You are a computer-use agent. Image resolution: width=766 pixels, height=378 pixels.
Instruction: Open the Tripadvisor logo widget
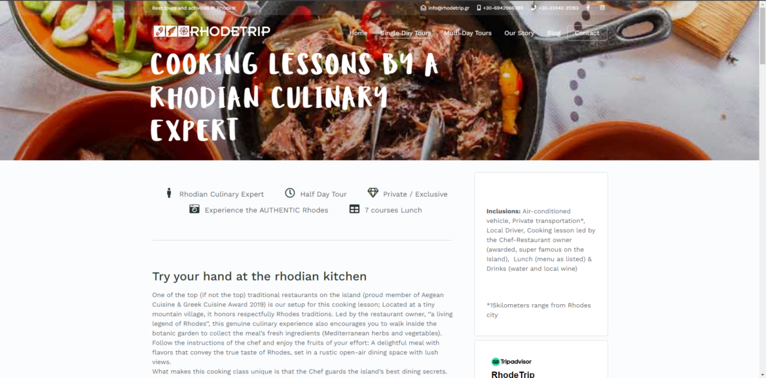(511, 362)
